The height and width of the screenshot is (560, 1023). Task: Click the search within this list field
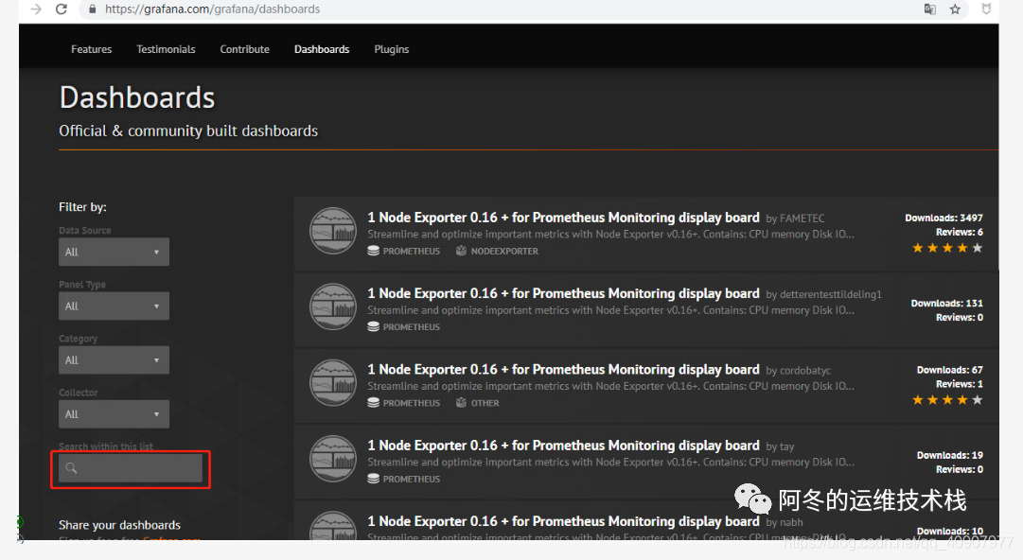(131, 468)
